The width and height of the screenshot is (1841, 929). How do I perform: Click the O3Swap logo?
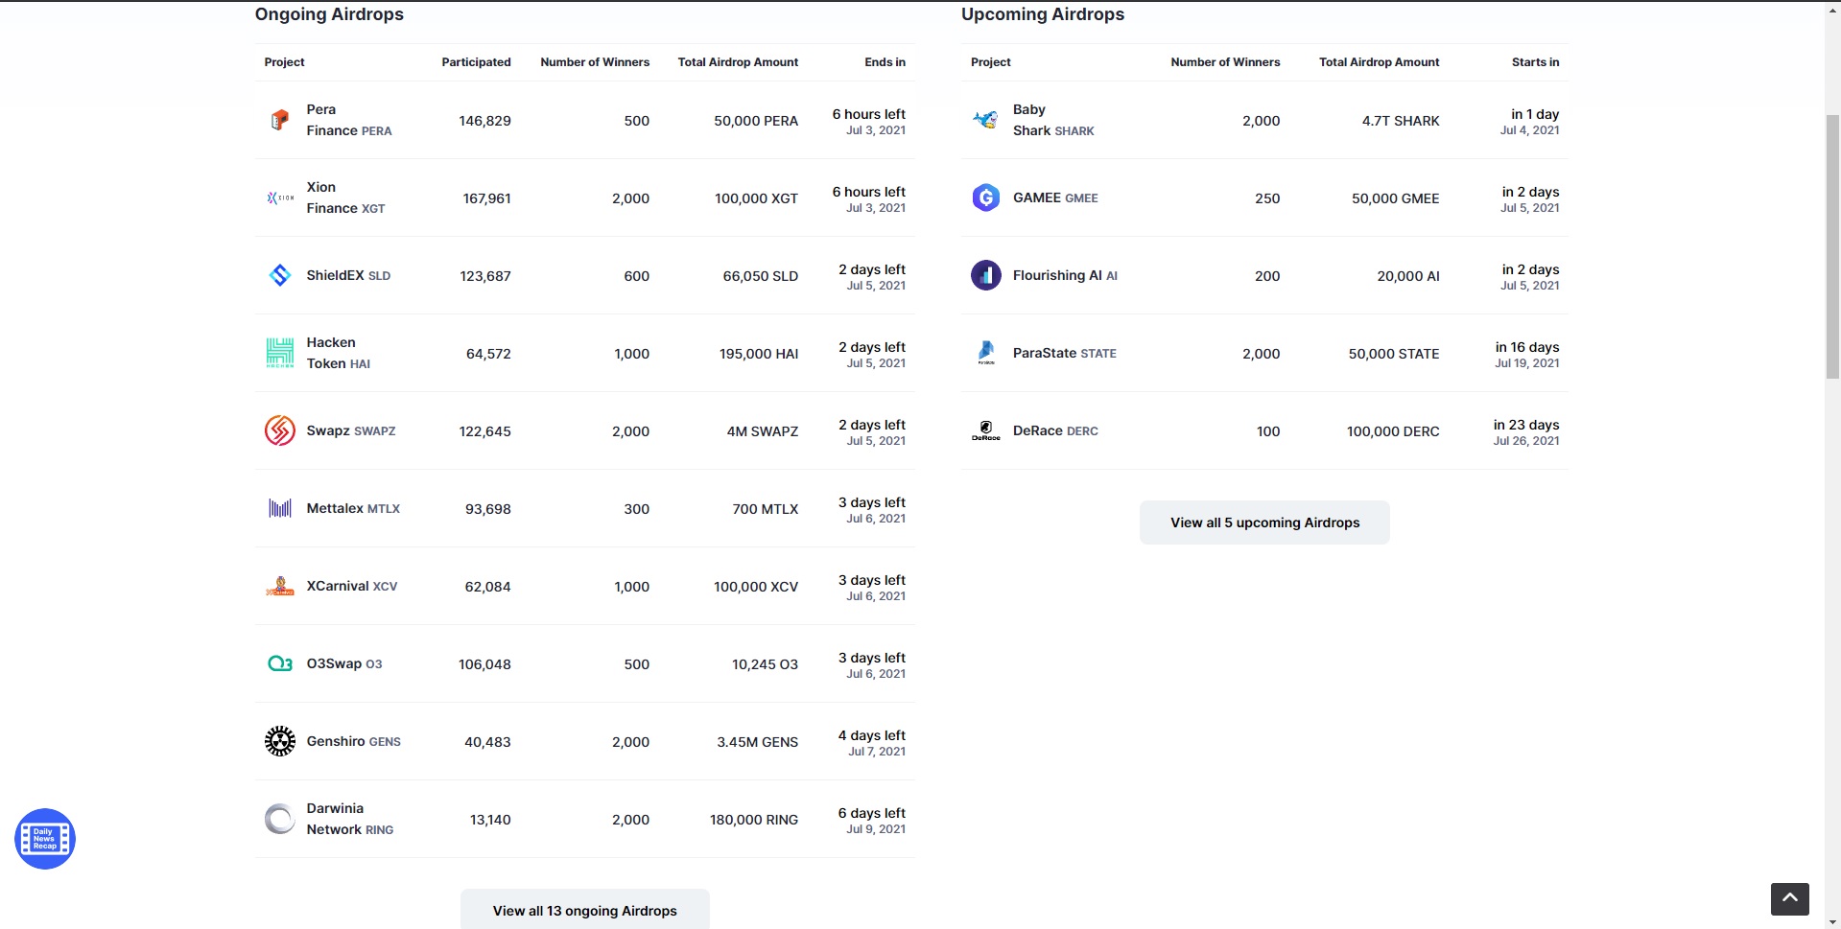(279, 663)
